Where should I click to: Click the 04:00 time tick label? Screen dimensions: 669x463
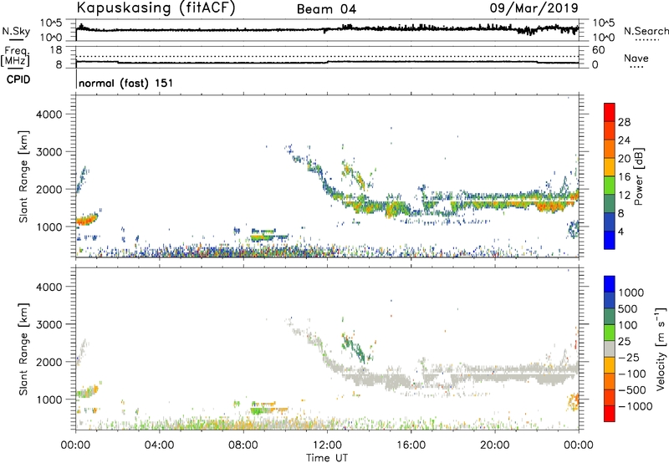159,445
